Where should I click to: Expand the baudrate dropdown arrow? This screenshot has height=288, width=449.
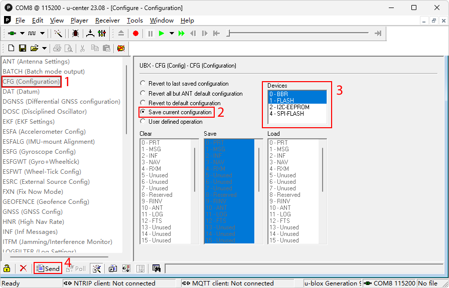(43, 34)
